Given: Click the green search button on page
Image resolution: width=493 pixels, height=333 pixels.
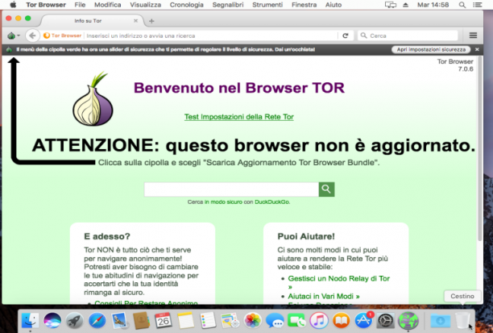Looking at the screenshot, I should point(327,189).
